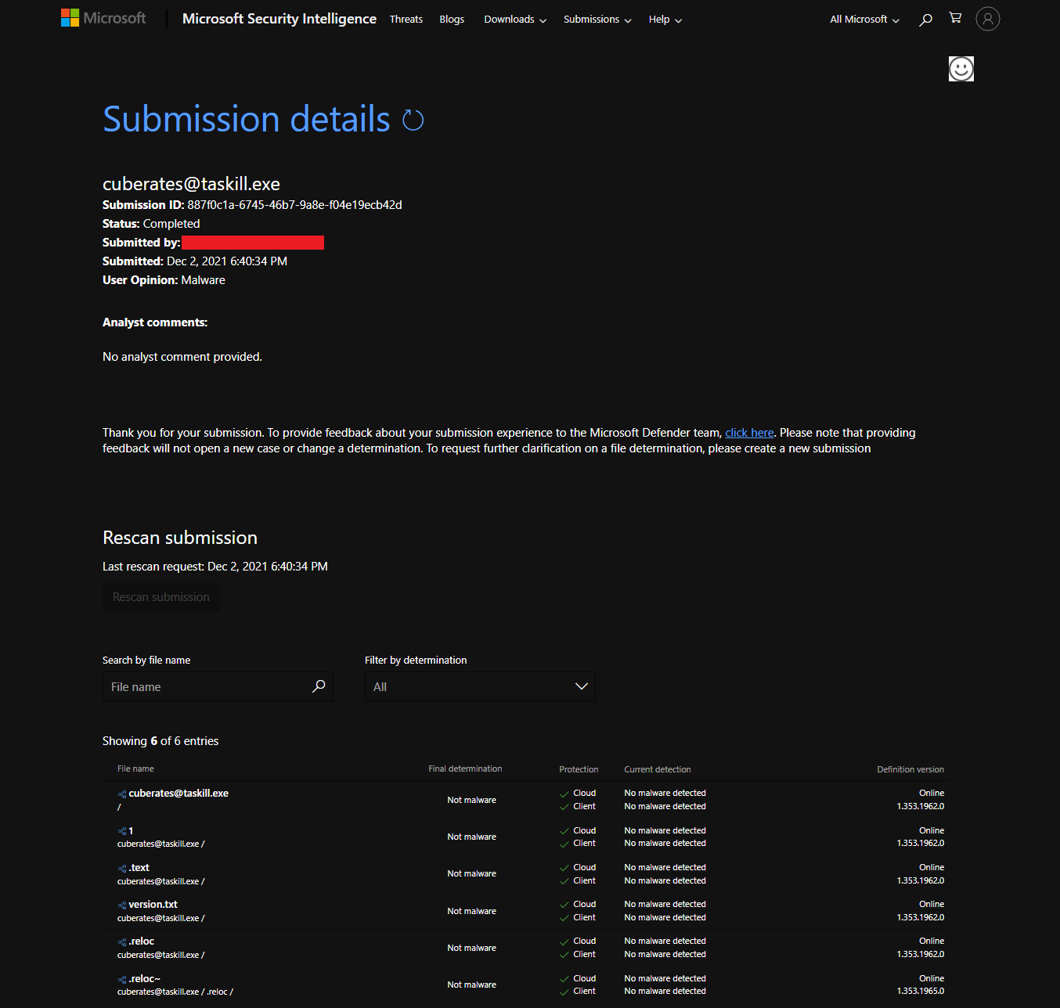Image resolution: width=1060 pixels, height=1008 pixels.
Task: Open the Filter by determination dropdown
Action: coord(480,686)
